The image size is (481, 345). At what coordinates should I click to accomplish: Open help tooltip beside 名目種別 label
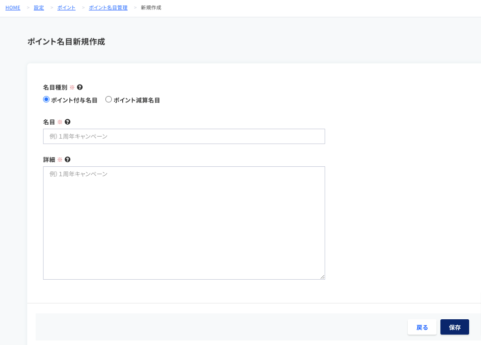(80, 87)
